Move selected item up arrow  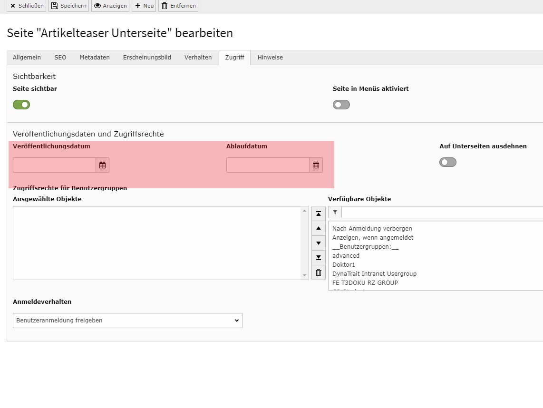pos(319,228)
